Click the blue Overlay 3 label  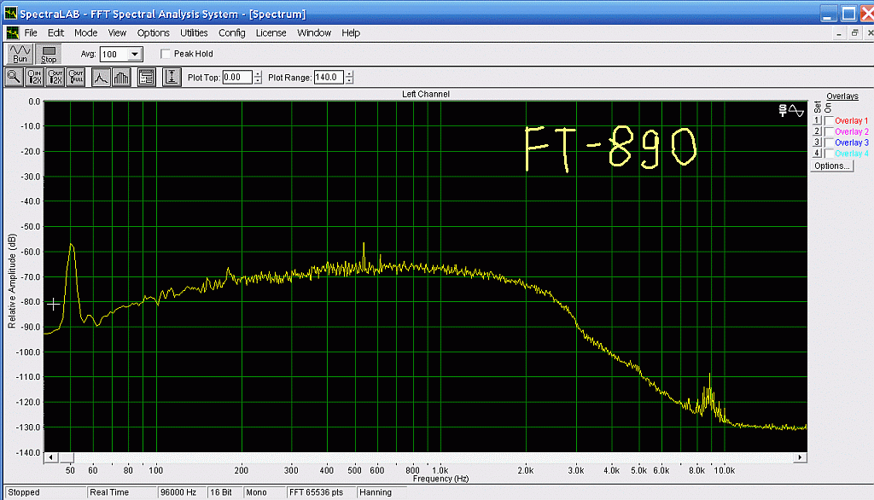(852, 142)
